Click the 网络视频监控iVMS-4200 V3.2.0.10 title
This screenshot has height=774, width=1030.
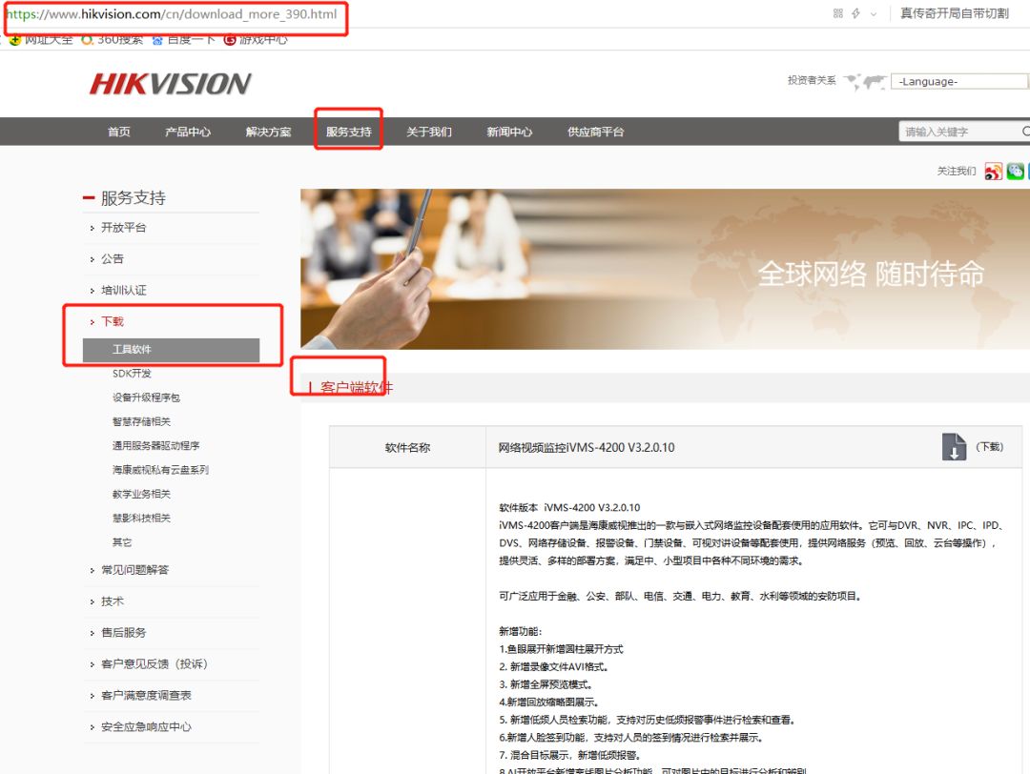pos(586,448)
